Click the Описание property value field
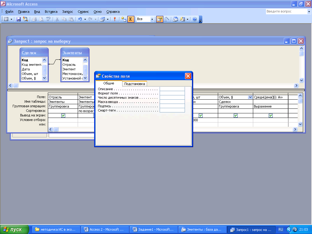Viewport: 312px width, 234px height. coord(172,89)
